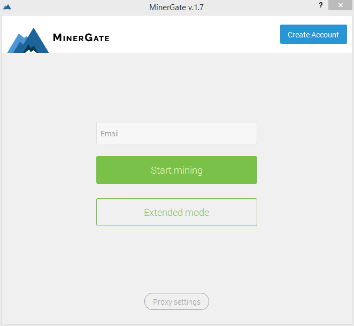The width and height of the screenshot is (354, 326).
Task: Click the title bar app icon
Action: (7, 7)
